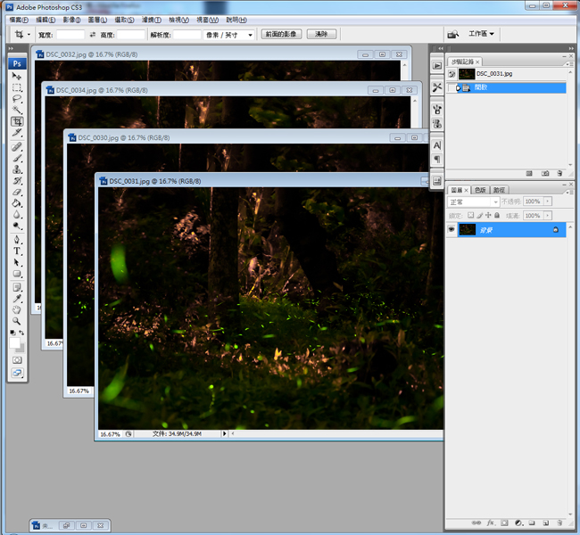Click the 清除 button
This screenshot has height=535, width=580.
(321, 34)
